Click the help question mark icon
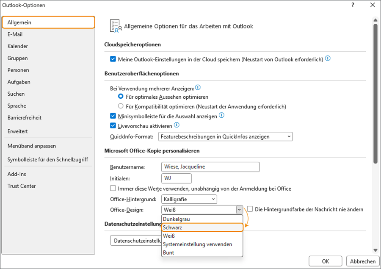 (x=353, y=5)
